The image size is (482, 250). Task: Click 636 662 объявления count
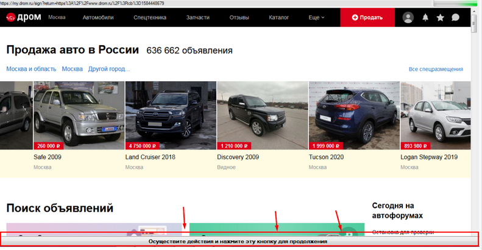pos(190,51)
